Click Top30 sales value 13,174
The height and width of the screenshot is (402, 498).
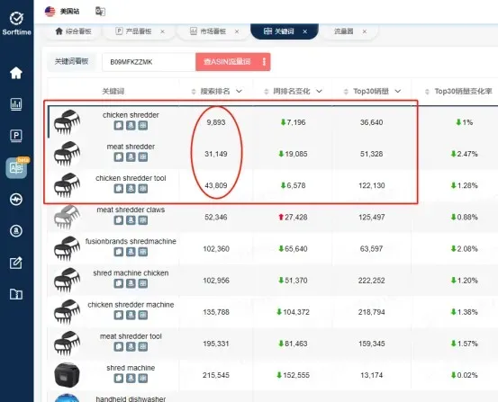371,375
